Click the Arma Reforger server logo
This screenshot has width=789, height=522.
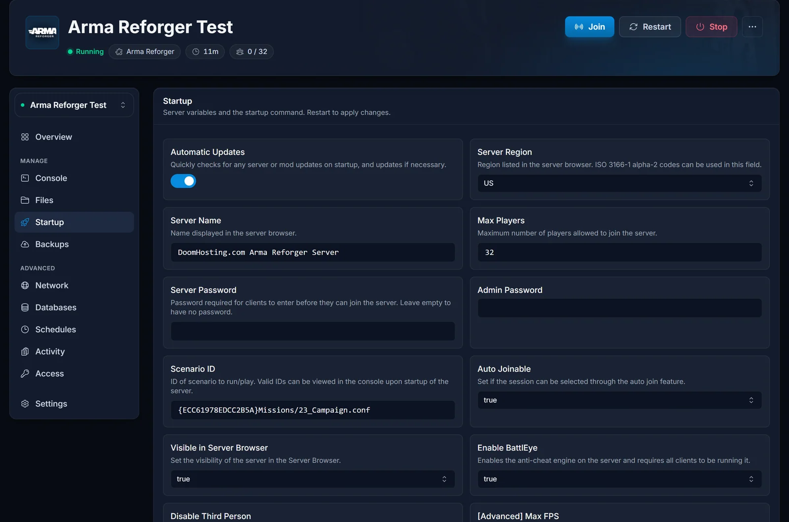(42, 33)
